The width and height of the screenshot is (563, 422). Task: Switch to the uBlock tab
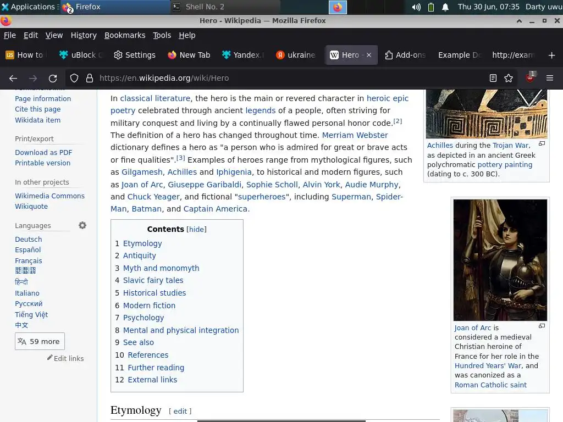pyautogui.click(x=81, y=55)
